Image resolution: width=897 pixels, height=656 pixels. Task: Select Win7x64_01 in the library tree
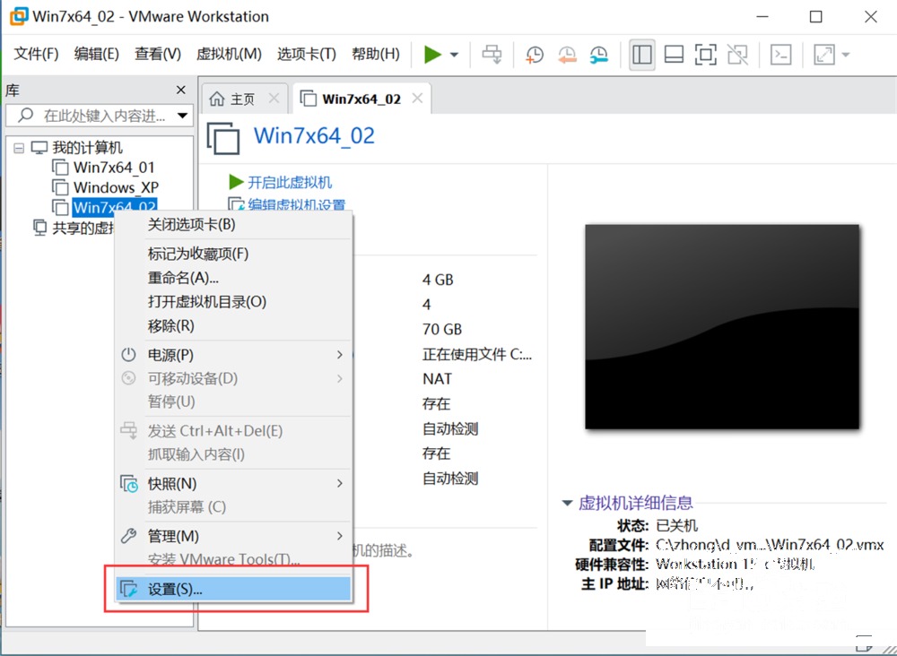pyautogui.click(x=114, y=168)
